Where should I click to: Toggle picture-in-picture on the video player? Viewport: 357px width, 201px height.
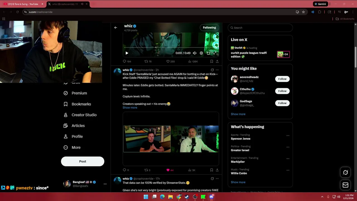click(208, 53)
